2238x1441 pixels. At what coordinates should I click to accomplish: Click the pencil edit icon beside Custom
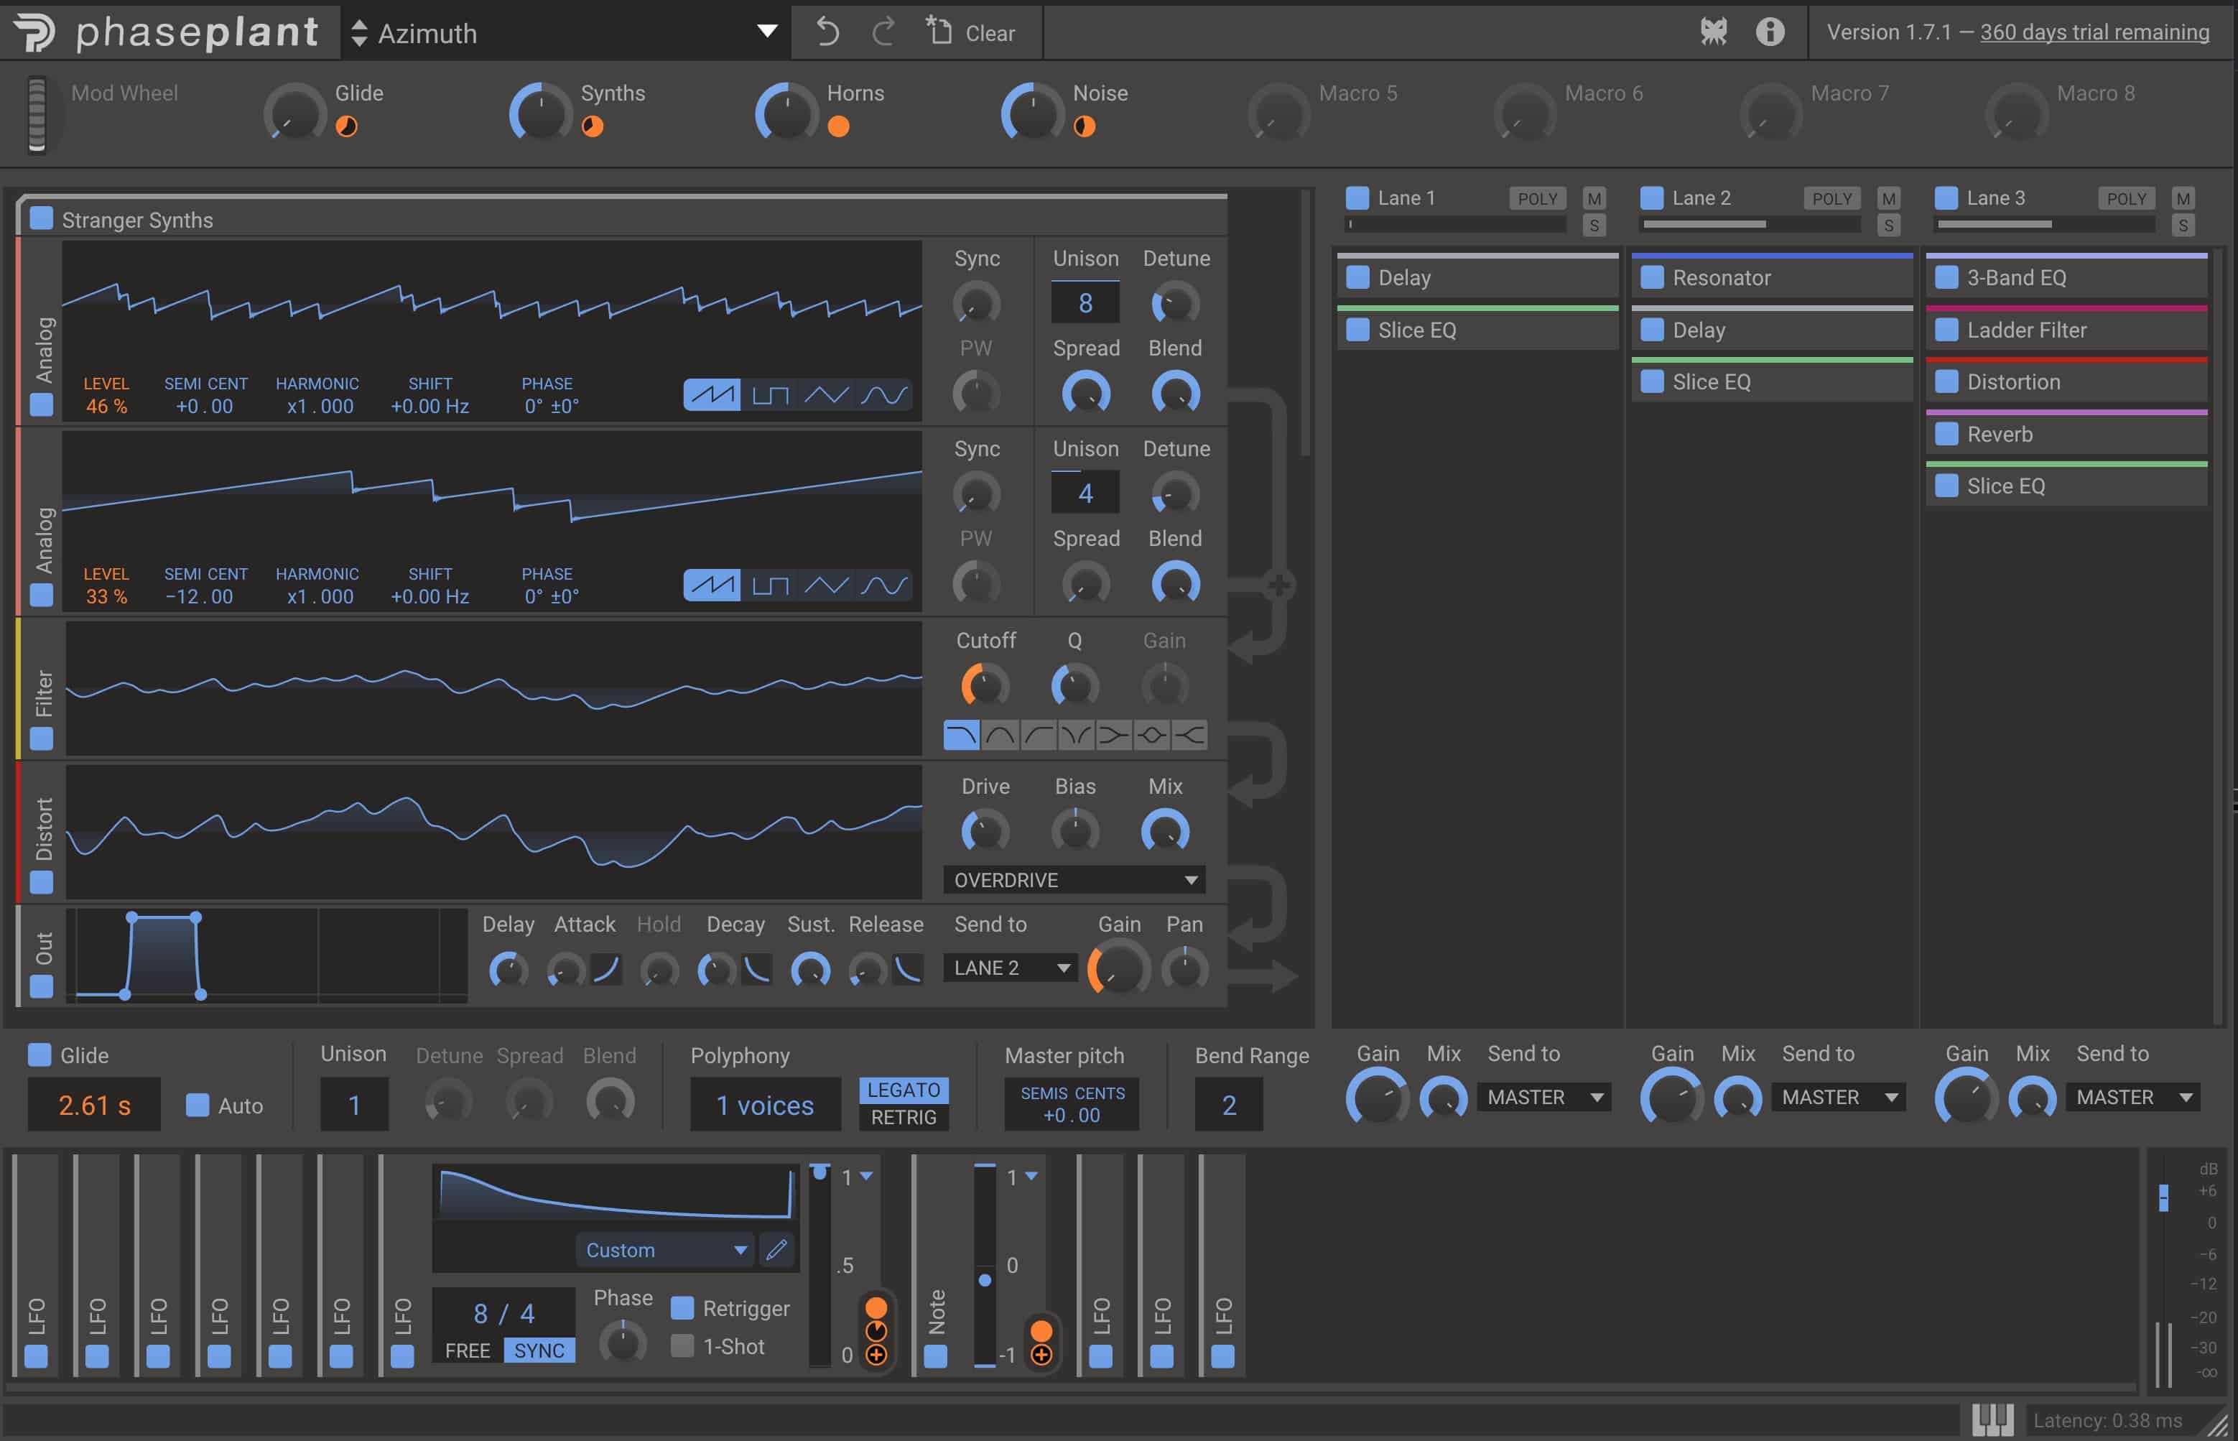pyautogui.click(x=776, y=1250)
